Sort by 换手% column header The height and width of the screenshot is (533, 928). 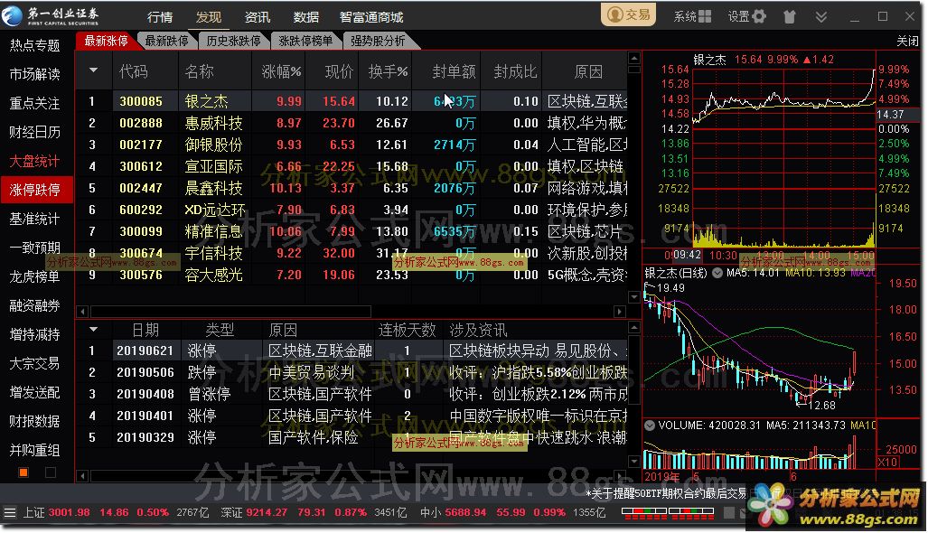[388, 71]
